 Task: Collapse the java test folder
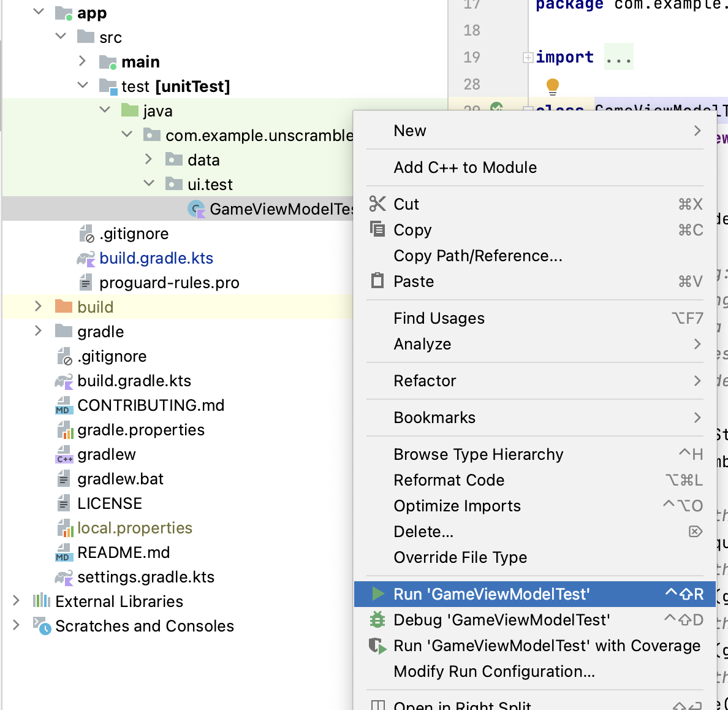tap(104, 110)
